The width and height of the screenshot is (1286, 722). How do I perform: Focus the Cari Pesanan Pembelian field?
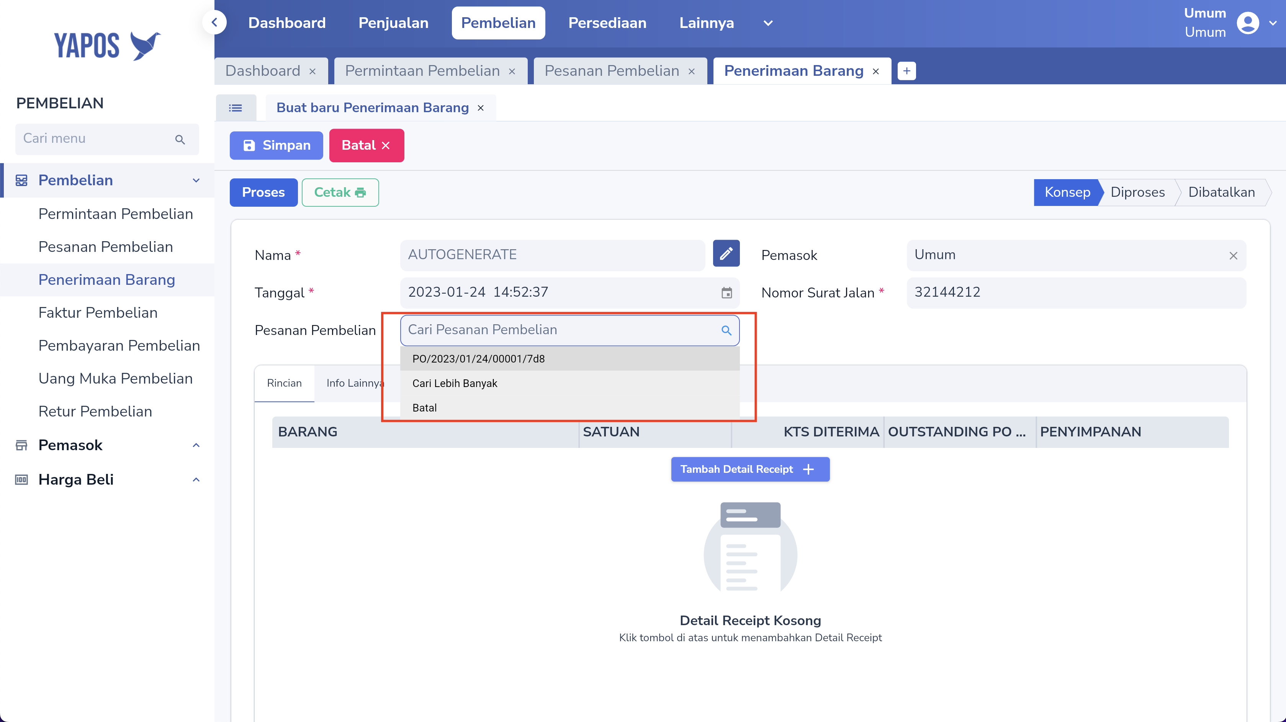click(x=569, y=330)
